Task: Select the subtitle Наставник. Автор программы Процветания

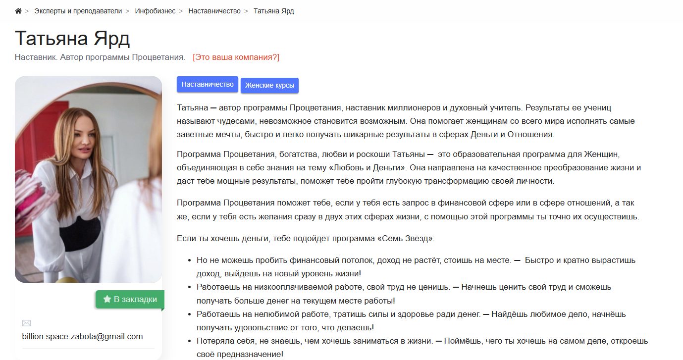Action: click(x=99, y=57)
